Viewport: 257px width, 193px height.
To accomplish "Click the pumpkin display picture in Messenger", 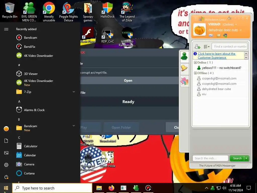I will [x=200, y=30].
